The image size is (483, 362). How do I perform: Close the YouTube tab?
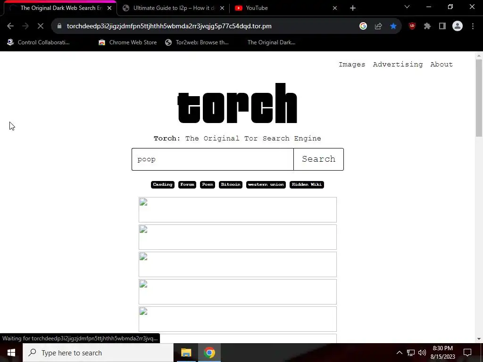(x=335, y=8)
